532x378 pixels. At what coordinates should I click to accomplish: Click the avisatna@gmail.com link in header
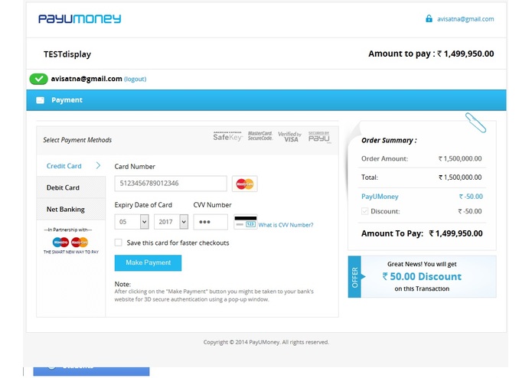point(465,19)
